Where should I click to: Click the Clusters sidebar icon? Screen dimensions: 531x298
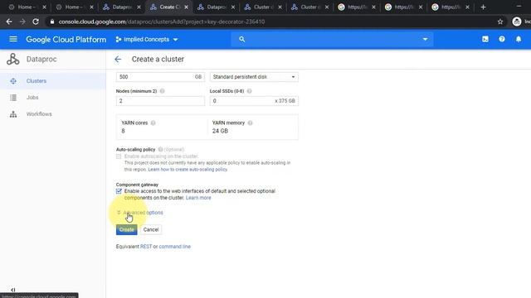point(13,81)
